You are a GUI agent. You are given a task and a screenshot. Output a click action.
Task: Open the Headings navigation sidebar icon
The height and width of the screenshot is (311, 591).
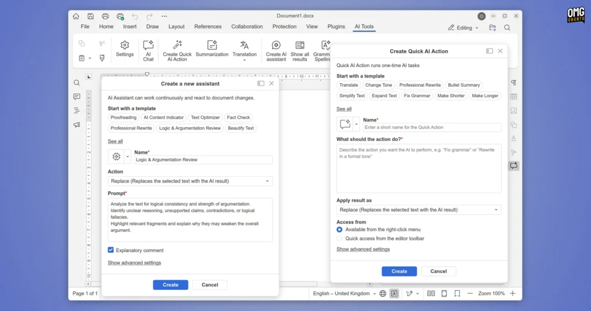(x=77, y=110)
